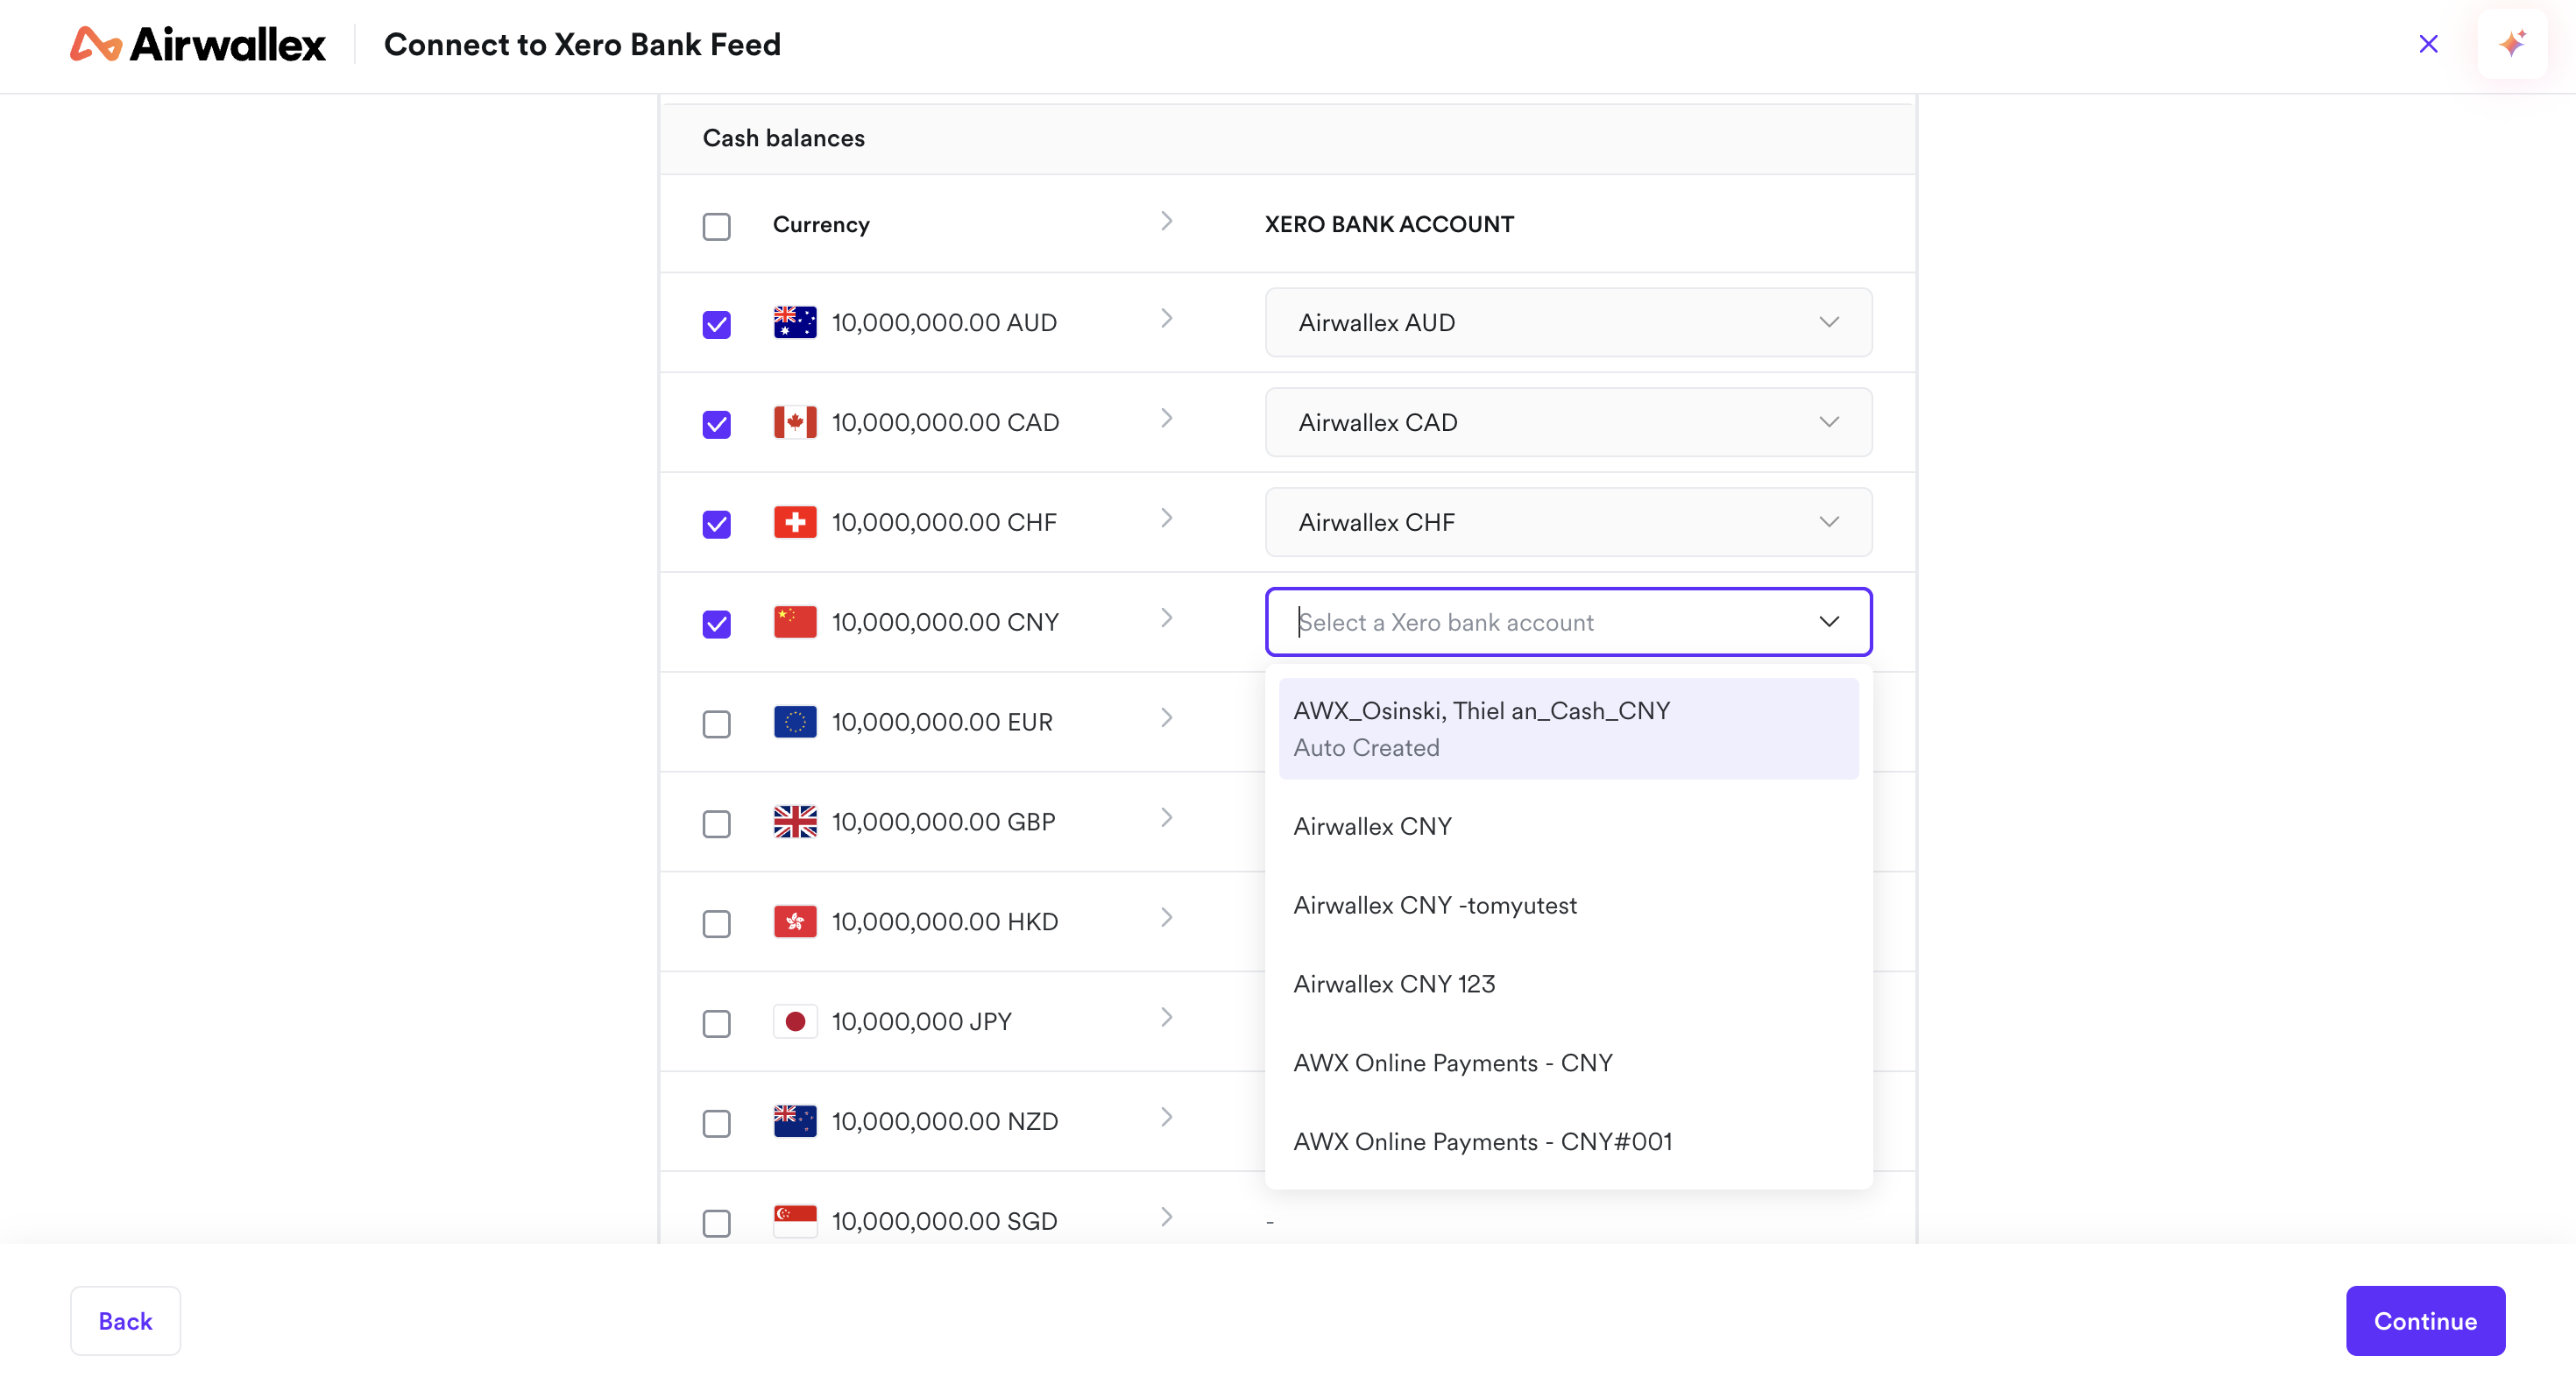Open the Airwallex CHF account dropdown
This screenshot has height=1398, width=2576.
(1568, 522)
